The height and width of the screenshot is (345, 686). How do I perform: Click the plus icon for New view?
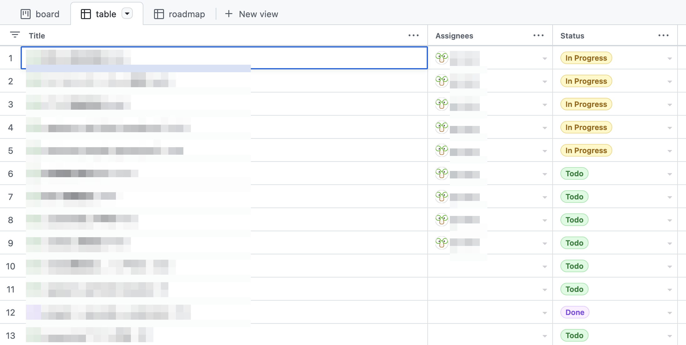tap(229, 14)
